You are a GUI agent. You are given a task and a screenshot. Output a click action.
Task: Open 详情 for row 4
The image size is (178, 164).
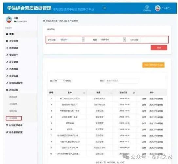144,117
